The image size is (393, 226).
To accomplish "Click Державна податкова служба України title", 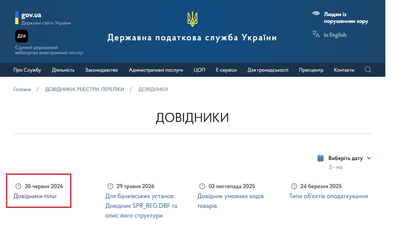I will pyautogui.click(x=192, y=38).
